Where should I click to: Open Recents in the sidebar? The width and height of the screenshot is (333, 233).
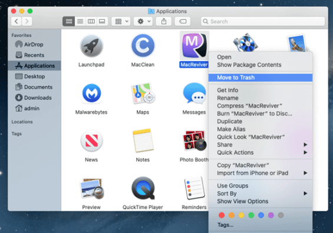point(34,55)
